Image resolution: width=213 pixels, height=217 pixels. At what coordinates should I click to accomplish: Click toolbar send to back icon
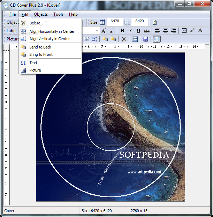coord(105,39)
